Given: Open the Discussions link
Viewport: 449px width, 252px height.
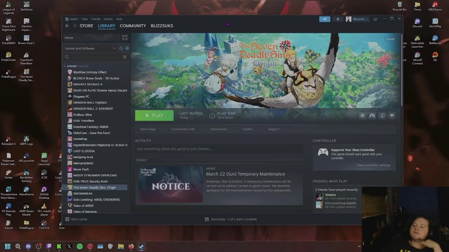Looking at the screenshot, I should click(219, 129).
